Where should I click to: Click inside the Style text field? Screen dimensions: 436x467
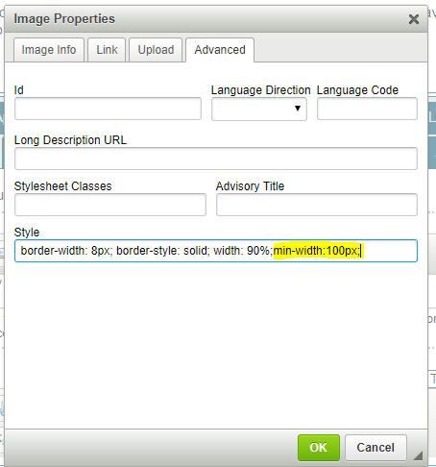point(216,251)
